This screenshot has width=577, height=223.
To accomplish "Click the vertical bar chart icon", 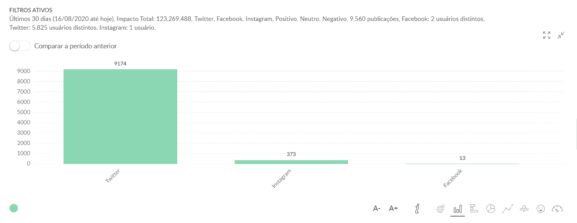I will point(458,209).
